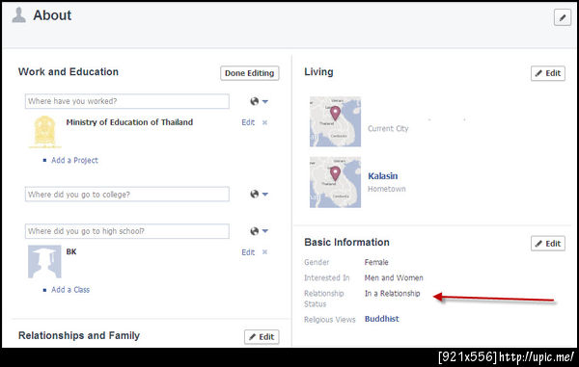Click 'Ministry of Education of Thailand' name text
The width and height of the screenshot is (579, 367).
(129, 122)
